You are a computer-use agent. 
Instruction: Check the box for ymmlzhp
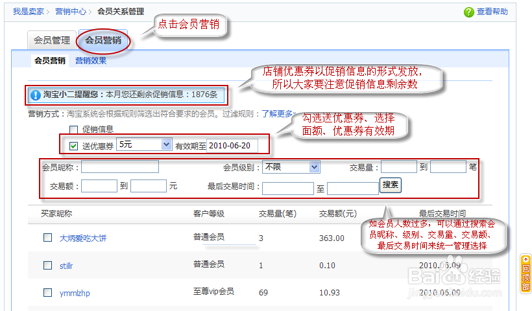[47, 292]
